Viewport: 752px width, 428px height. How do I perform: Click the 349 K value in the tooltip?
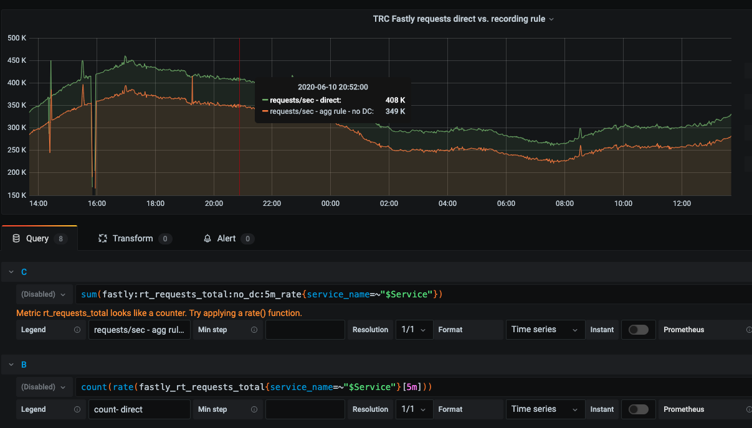(395, 111)
